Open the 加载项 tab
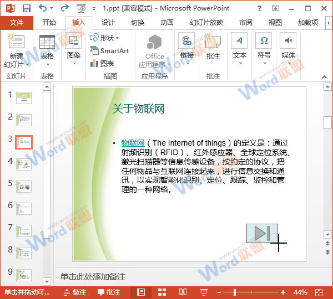Screen dimensions: 333x299 pyautogui.click(x=308, y=23)
